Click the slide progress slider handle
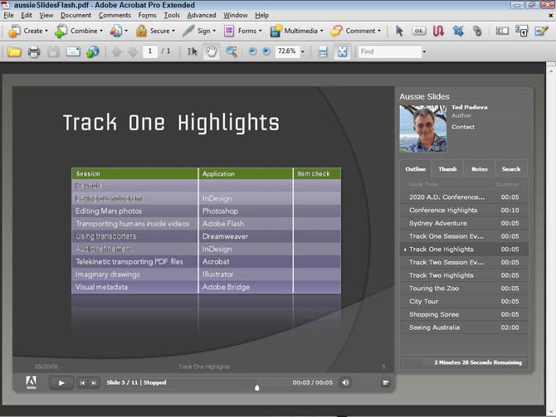Viewport: 556px width, 417px height. (257, 388)
